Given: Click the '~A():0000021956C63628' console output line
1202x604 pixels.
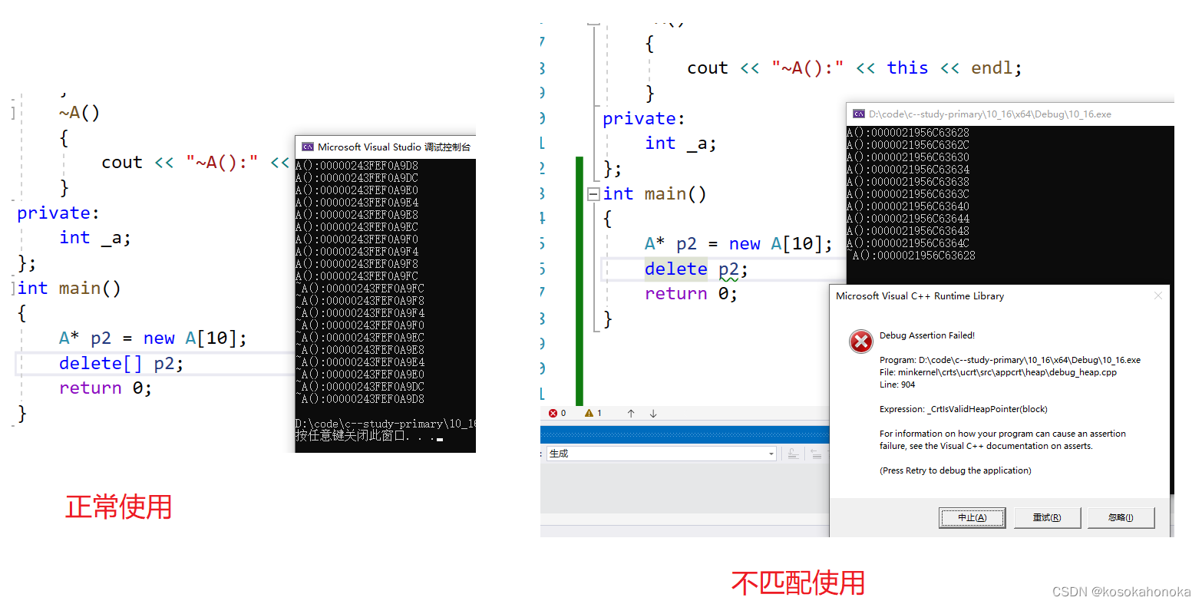Looking at the screenshot, I should point(911,256).
